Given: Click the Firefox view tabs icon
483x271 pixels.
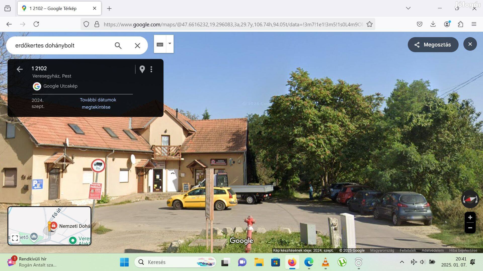Looking at the screenshot, I should [x=8, y=8].
